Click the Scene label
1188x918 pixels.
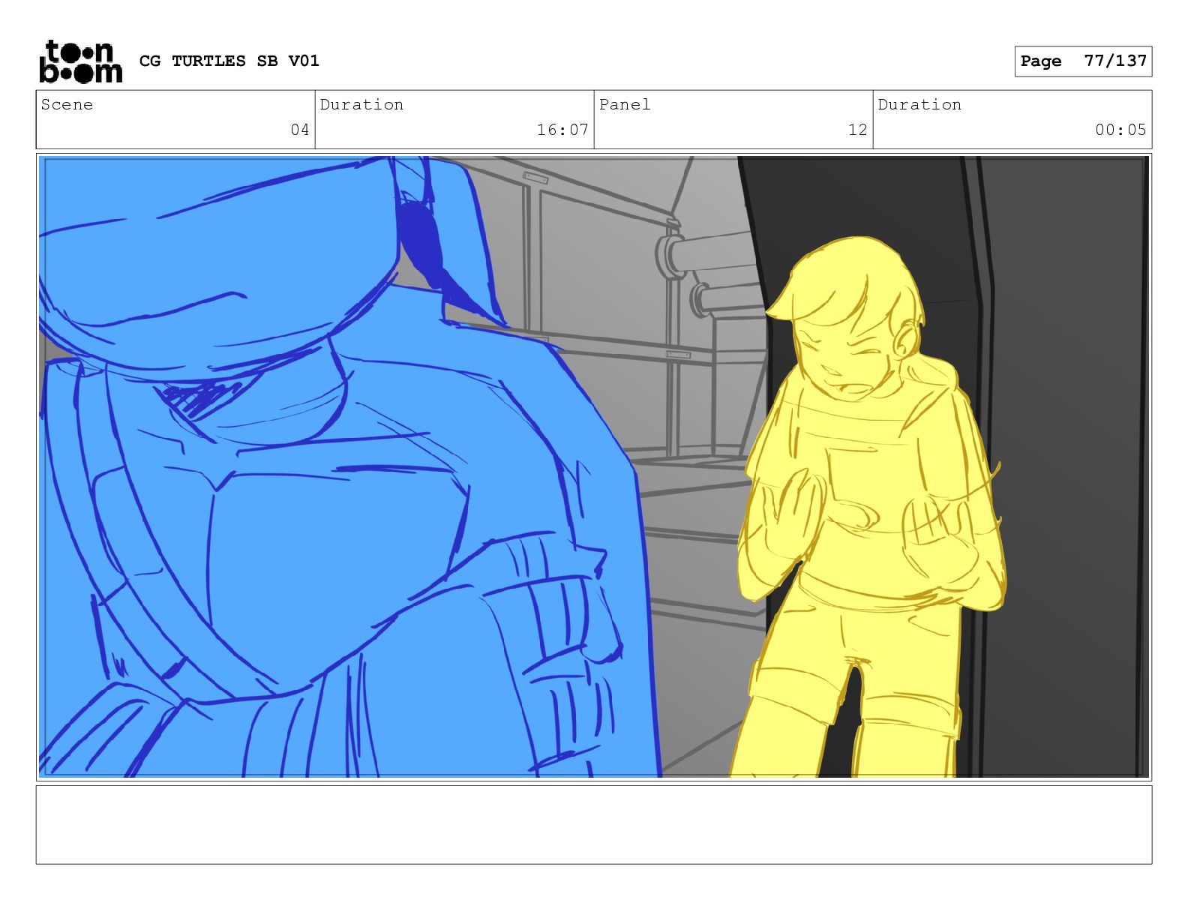[67, 104]
